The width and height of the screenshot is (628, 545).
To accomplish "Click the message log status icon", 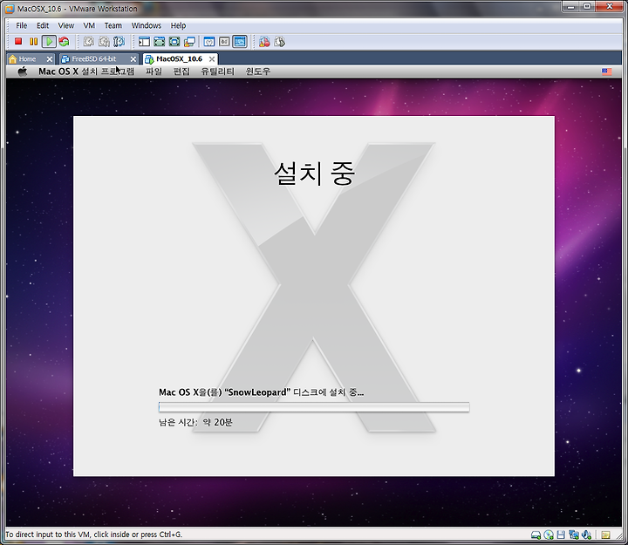I will [x=605, y=535].
